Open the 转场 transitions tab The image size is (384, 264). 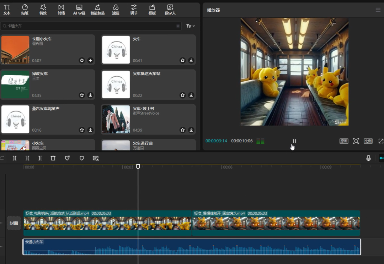click(61, 10)
